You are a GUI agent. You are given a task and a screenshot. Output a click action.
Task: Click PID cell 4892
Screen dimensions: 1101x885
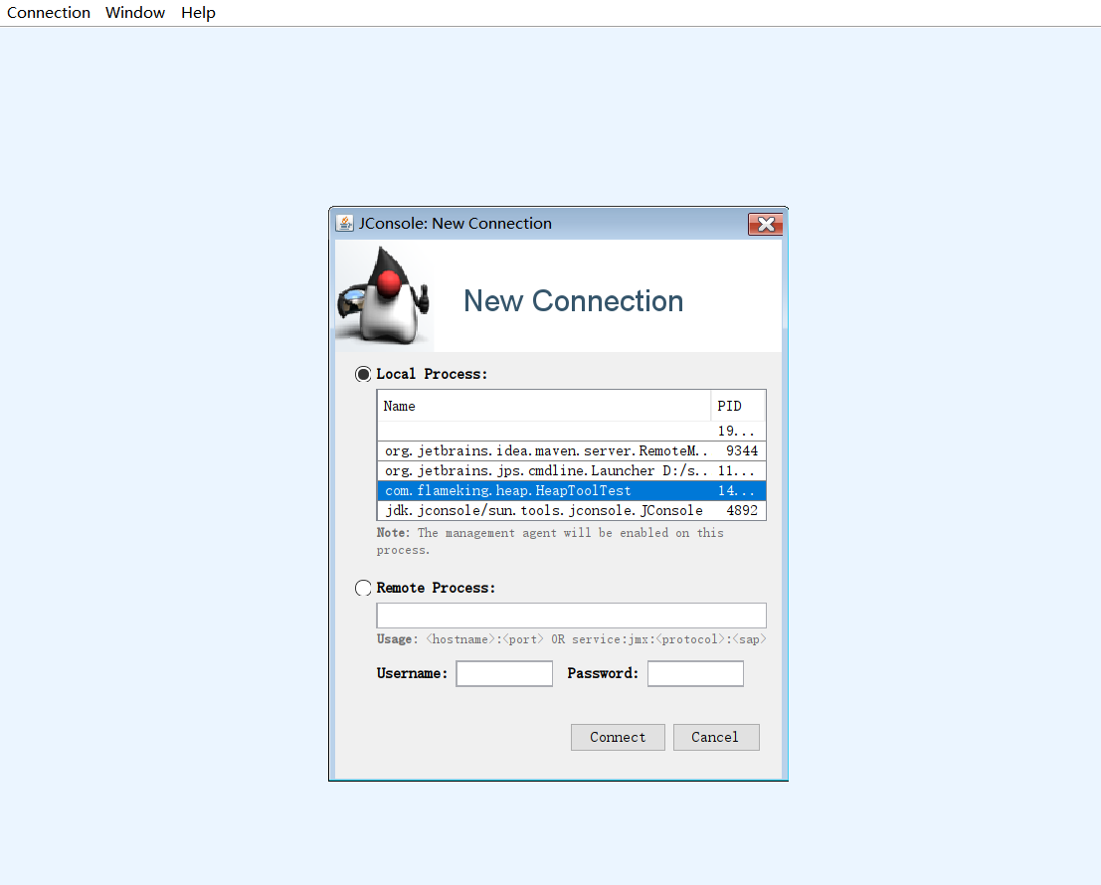(738, 510)
